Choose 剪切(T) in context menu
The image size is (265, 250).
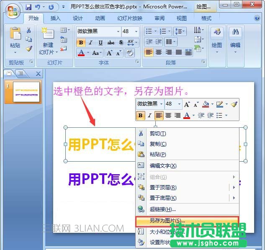click(x=188, y=134)
